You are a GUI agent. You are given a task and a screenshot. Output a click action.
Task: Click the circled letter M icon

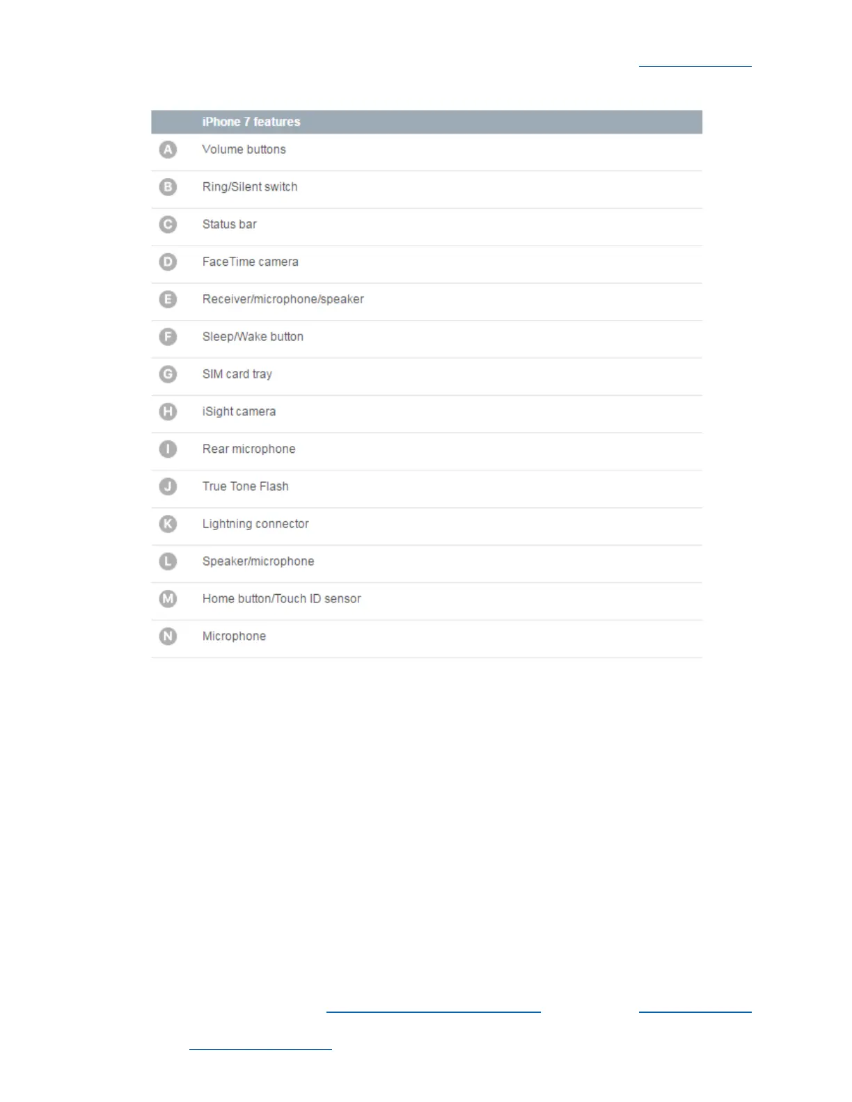pyautogui.click(x=168, y=599)
